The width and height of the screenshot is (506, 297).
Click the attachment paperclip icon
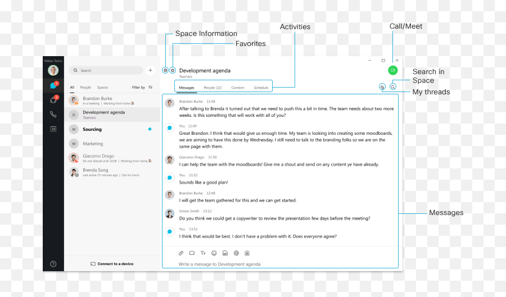pyautogui.click(x=181, y=253)
